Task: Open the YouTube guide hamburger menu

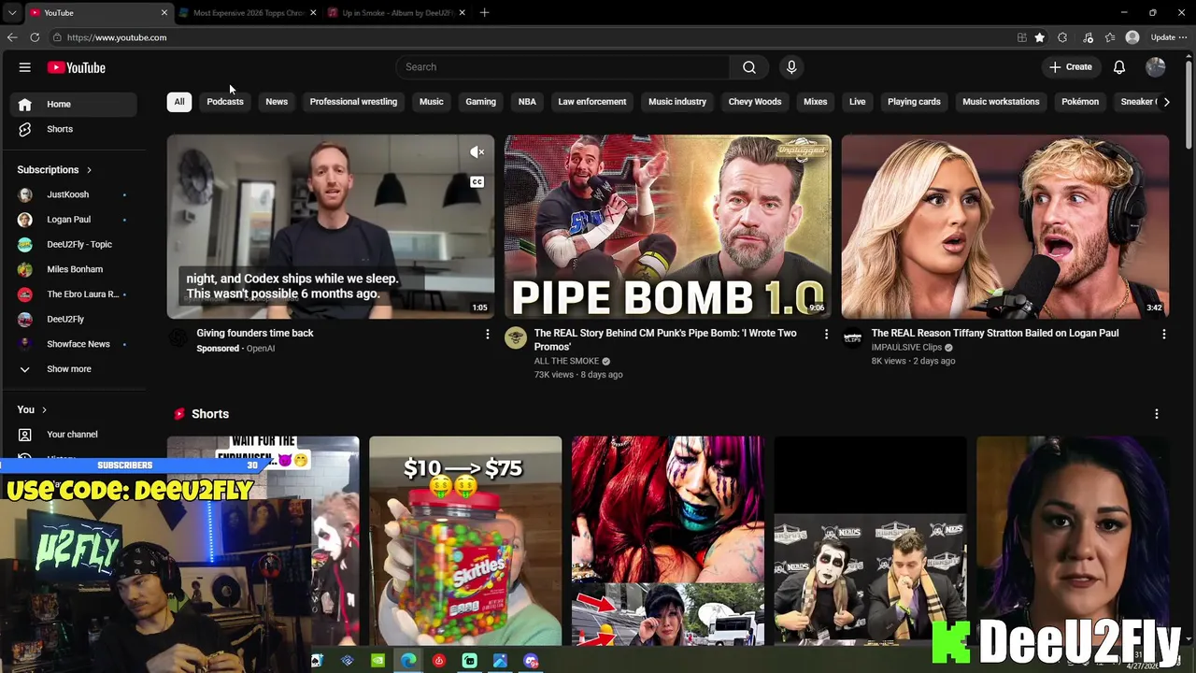Action: click(x=25, y=67)
